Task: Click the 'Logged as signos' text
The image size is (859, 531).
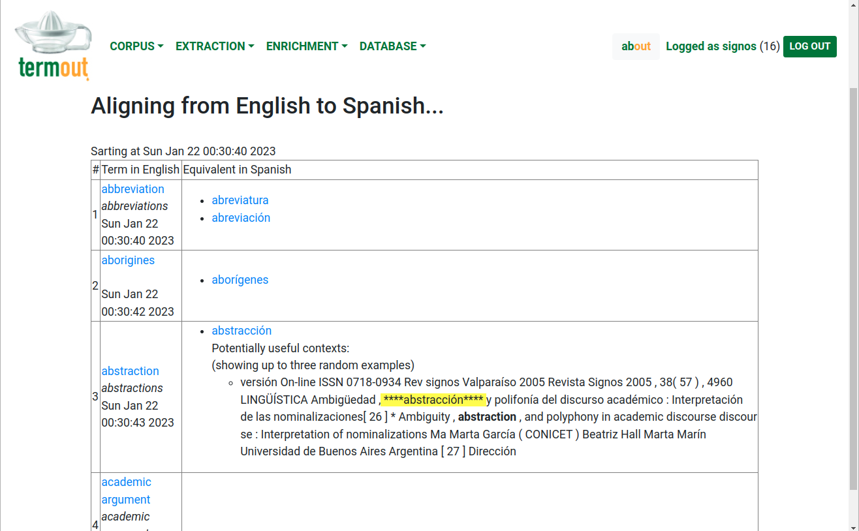Action: click(711, 46)
